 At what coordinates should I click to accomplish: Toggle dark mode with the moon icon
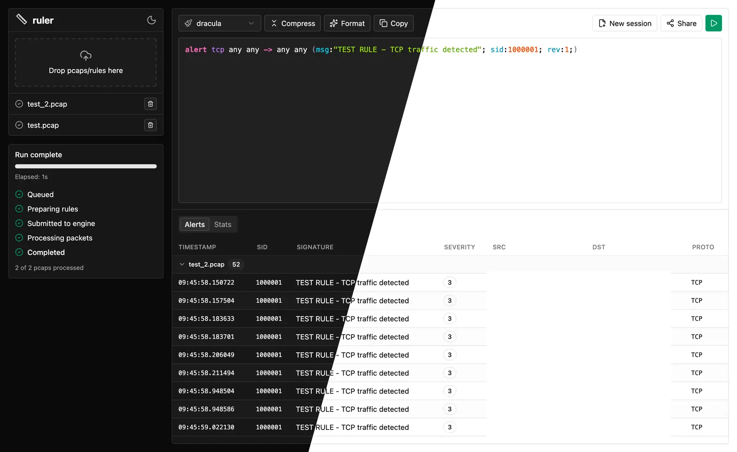152,20
